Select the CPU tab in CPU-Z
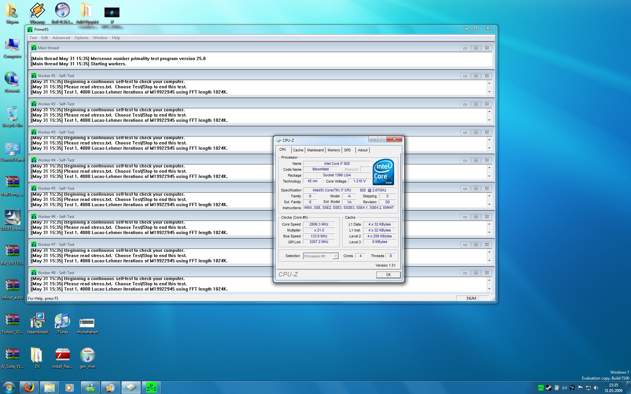 pyautogui.click(x=283, y=149)
